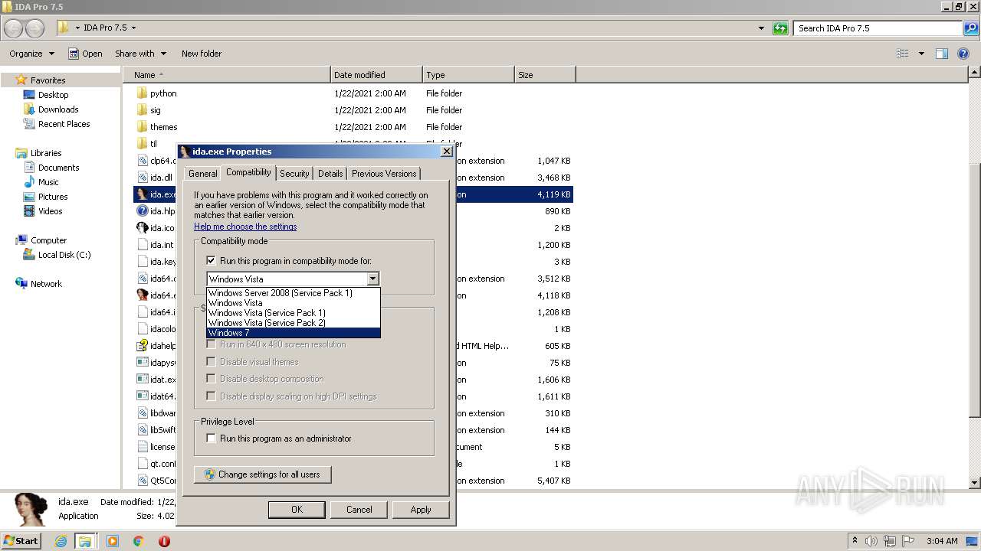Open Help me choose the settings link
Viewport: 981px width, 551px height.
tap(245, 227)
